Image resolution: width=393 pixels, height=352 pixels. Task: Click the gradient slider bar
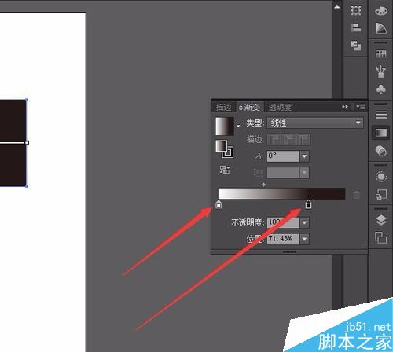pos(281,193)
